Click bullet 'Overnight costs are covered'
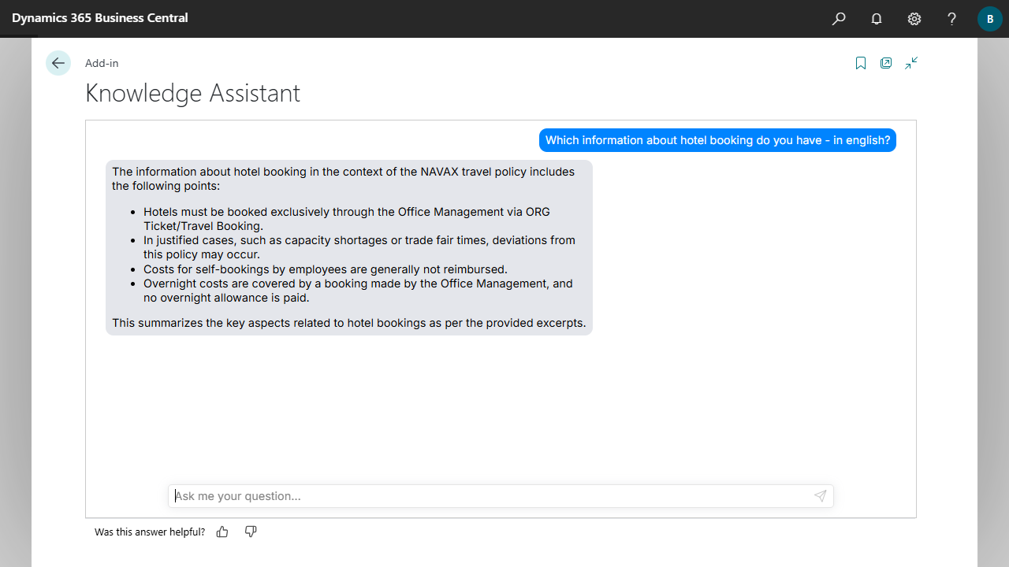Viewport: 1009px width, 567px height. [x=358, y=291]
